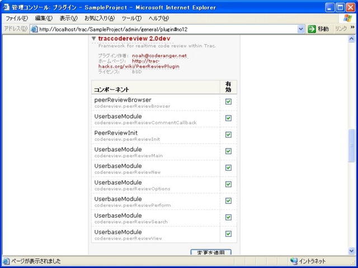Uncheck the peerReviewView component
The image size is (358, 268).
tap(228, 234)
